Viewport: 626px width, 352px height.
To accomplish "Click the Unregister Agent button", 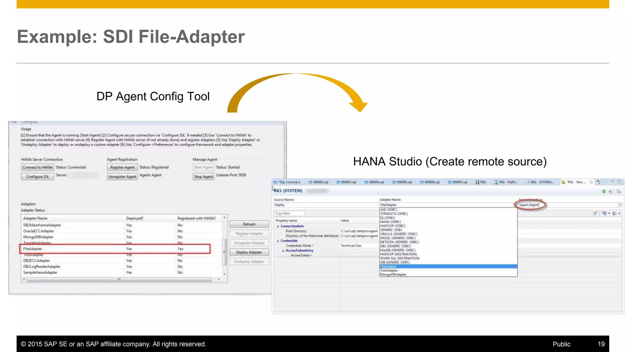I will click(122, 177).
